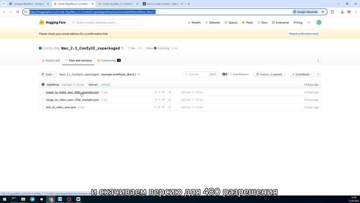Click the Hugging Face logo
This screenshot has height=203, width=360.
point(52,23)
